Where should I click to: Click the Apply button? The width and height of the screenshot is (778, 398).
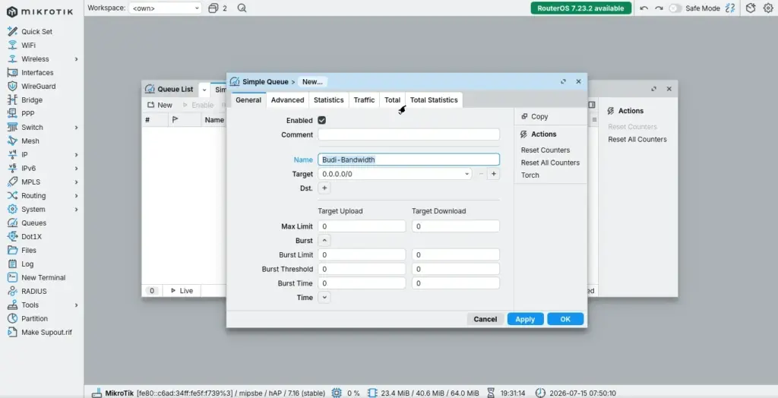pyautogui.click(x=525, y=319)
